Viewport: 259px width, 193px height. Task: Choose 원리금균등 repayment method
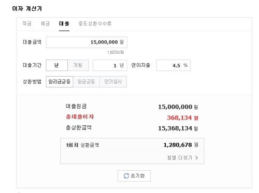(x=60, y=82)
